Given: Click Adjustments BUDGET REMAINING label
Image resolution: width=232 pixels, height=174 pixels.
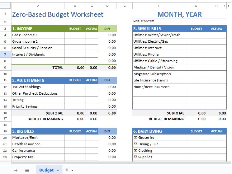Looking at the screenshot, I should pos(45,119).
